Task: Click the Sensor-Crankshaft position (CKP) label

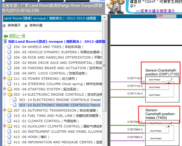Action: (163, 72)
